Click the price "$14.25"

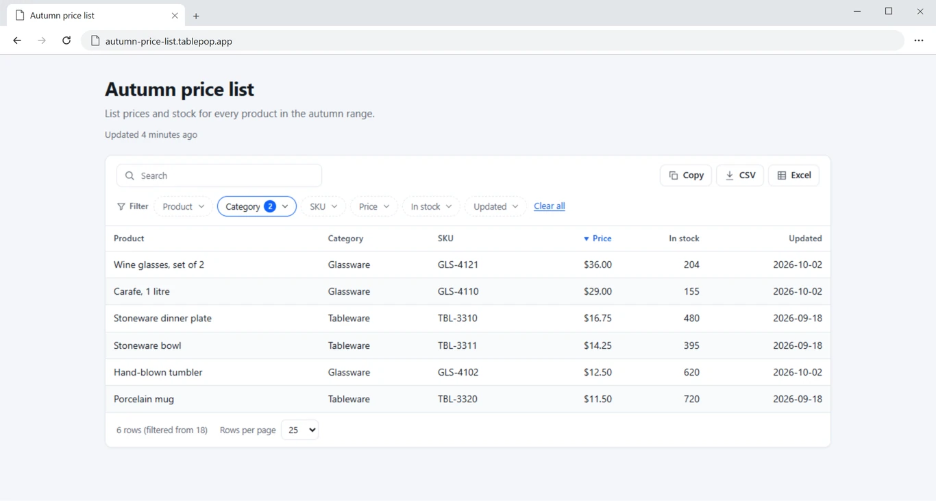(x=598, y=345)
